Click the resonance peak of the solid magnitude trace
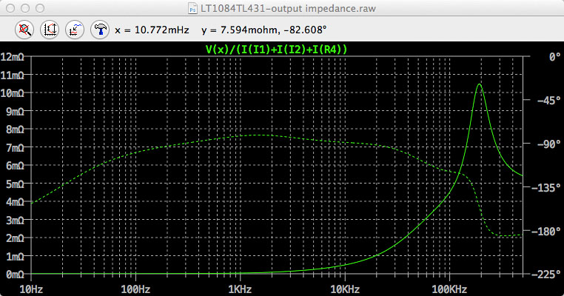Viewport: 564px width, 296px height. [479, 84]
